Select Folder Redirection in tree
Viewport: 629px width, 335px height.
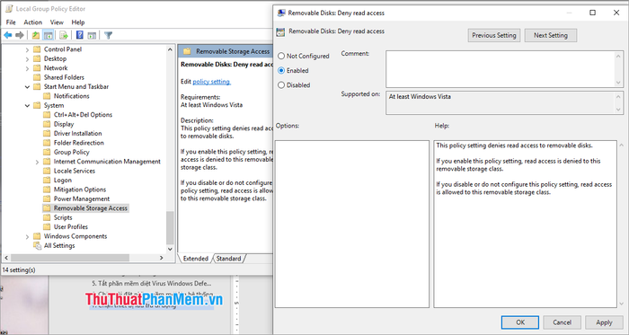79,143
